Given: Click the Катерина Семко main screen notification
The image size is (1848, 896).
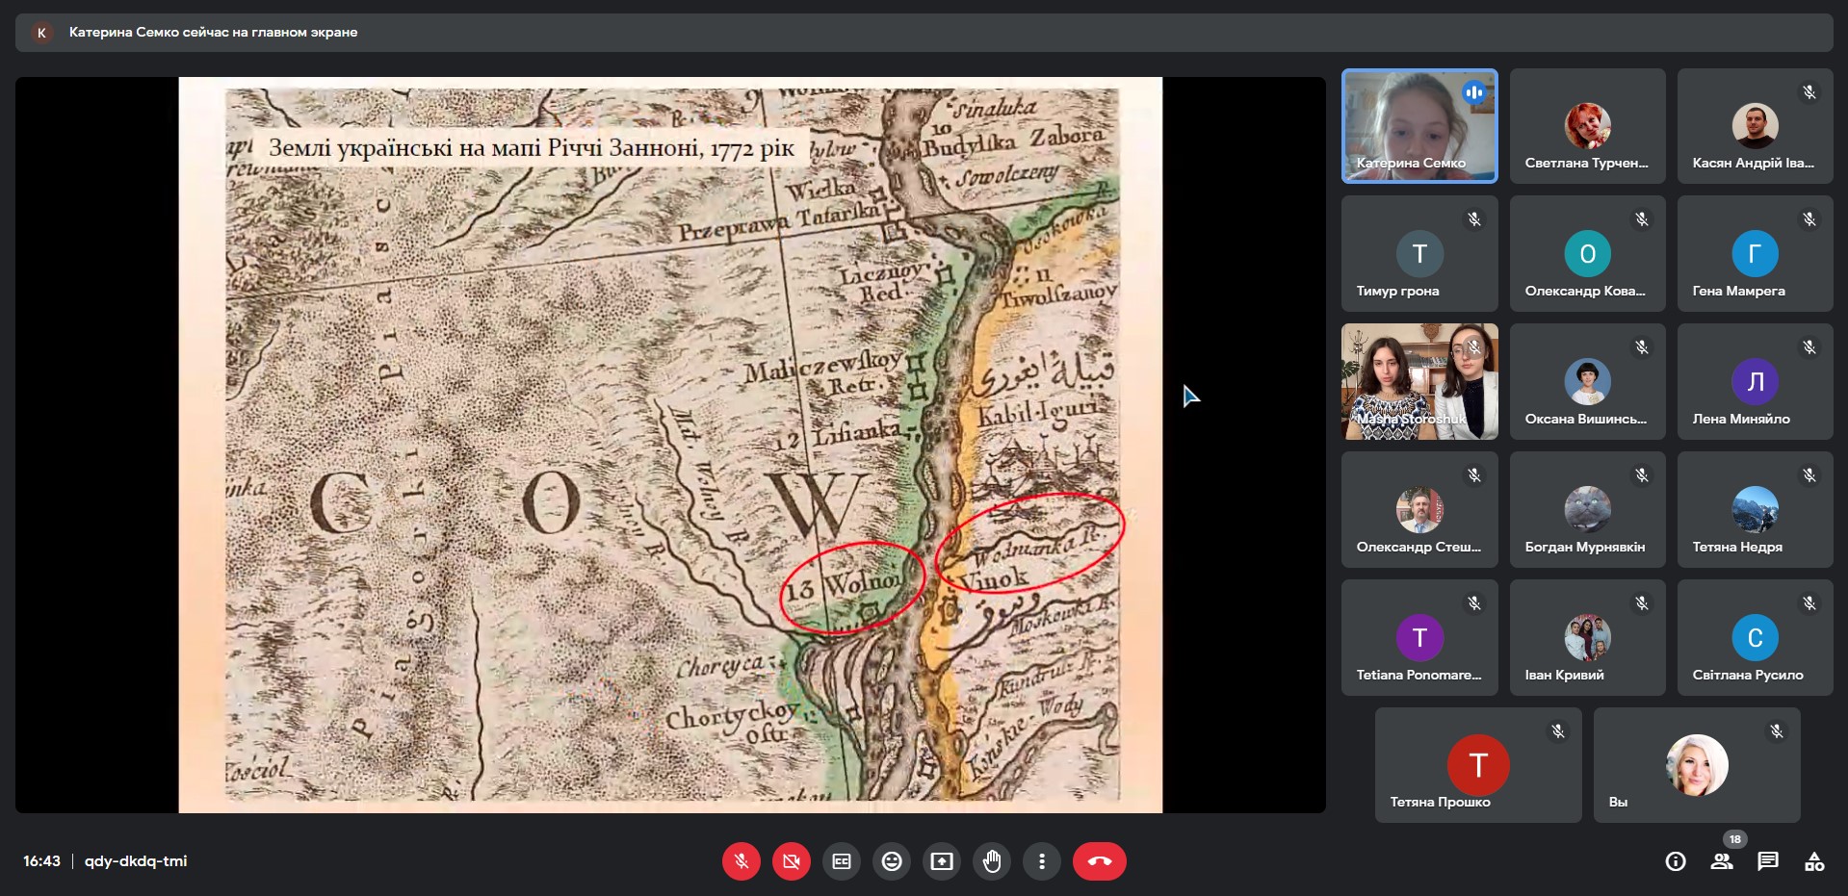Looking at the screenshot, I should [213, 32].
